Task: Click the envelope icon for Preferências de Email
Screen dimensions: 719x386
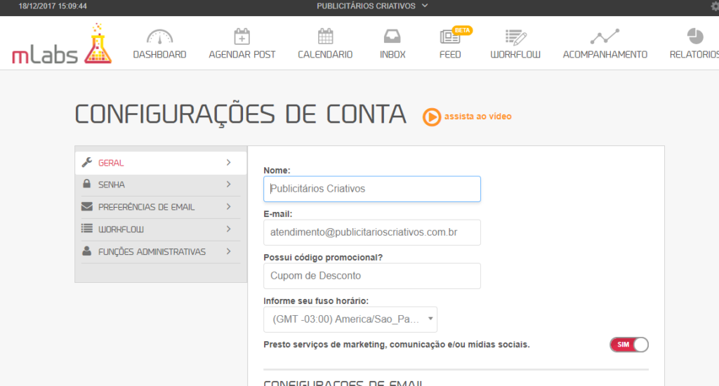Action: coord(86,207)
